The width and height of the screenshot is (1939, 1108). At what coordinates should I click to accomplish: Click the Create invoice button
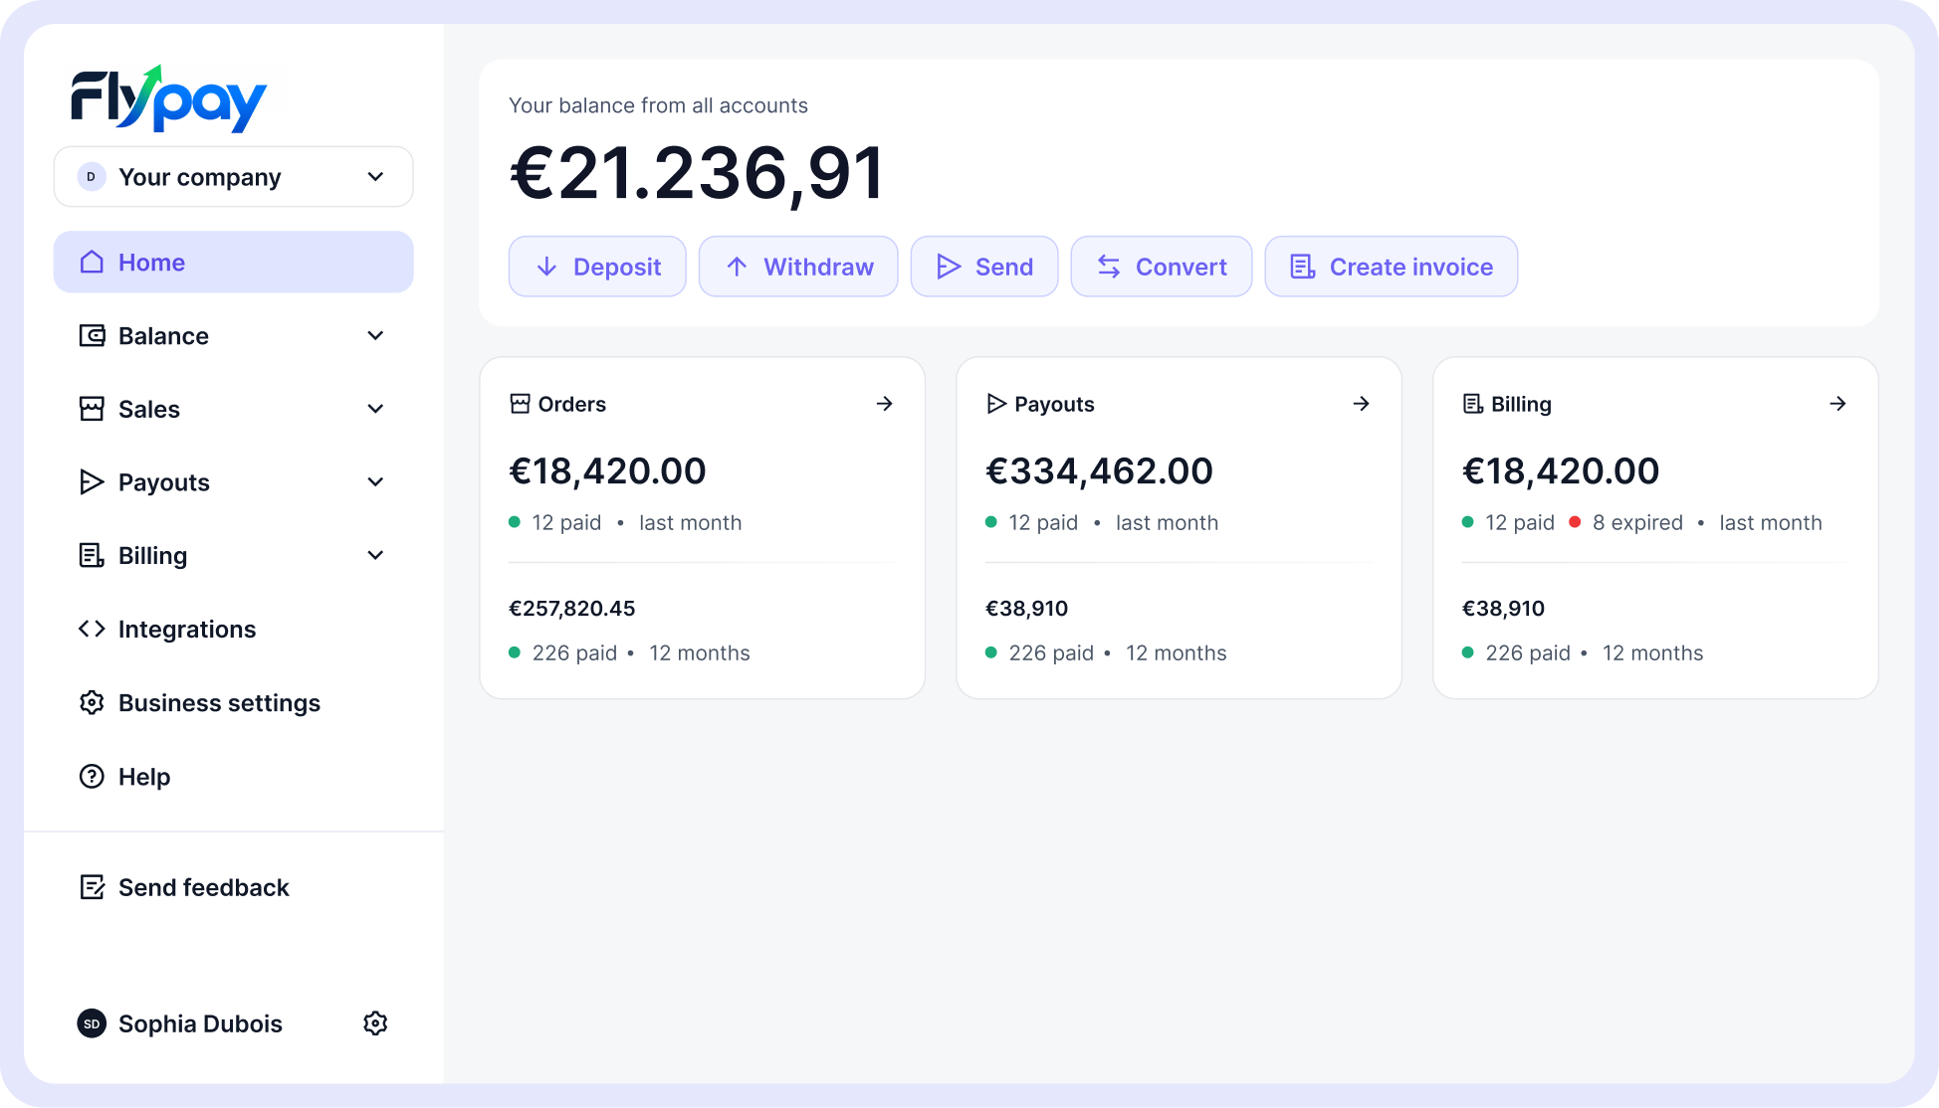coord(1392,267)
